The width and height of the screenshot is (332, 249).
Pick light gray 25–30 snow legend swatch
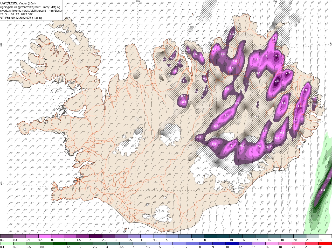pyautogui.click(x=312, y=236)
